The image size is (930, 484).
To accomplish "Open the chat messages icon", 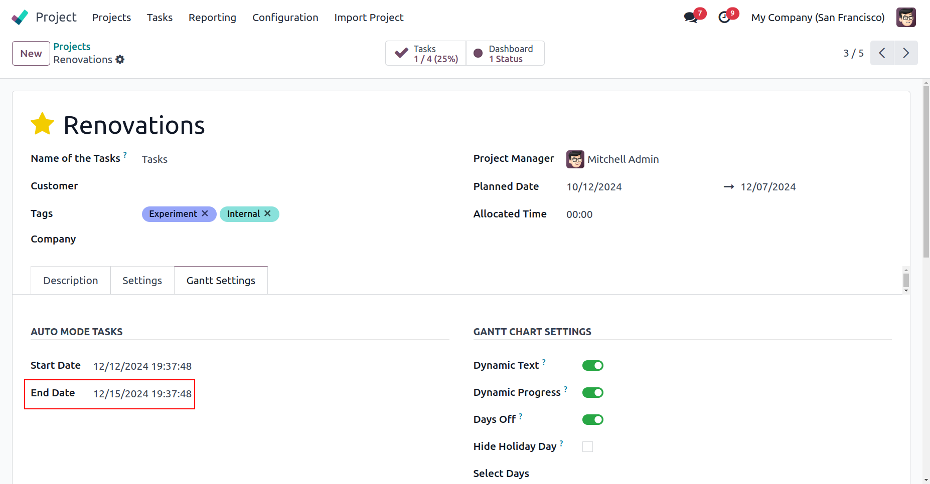I will point(691,18).
